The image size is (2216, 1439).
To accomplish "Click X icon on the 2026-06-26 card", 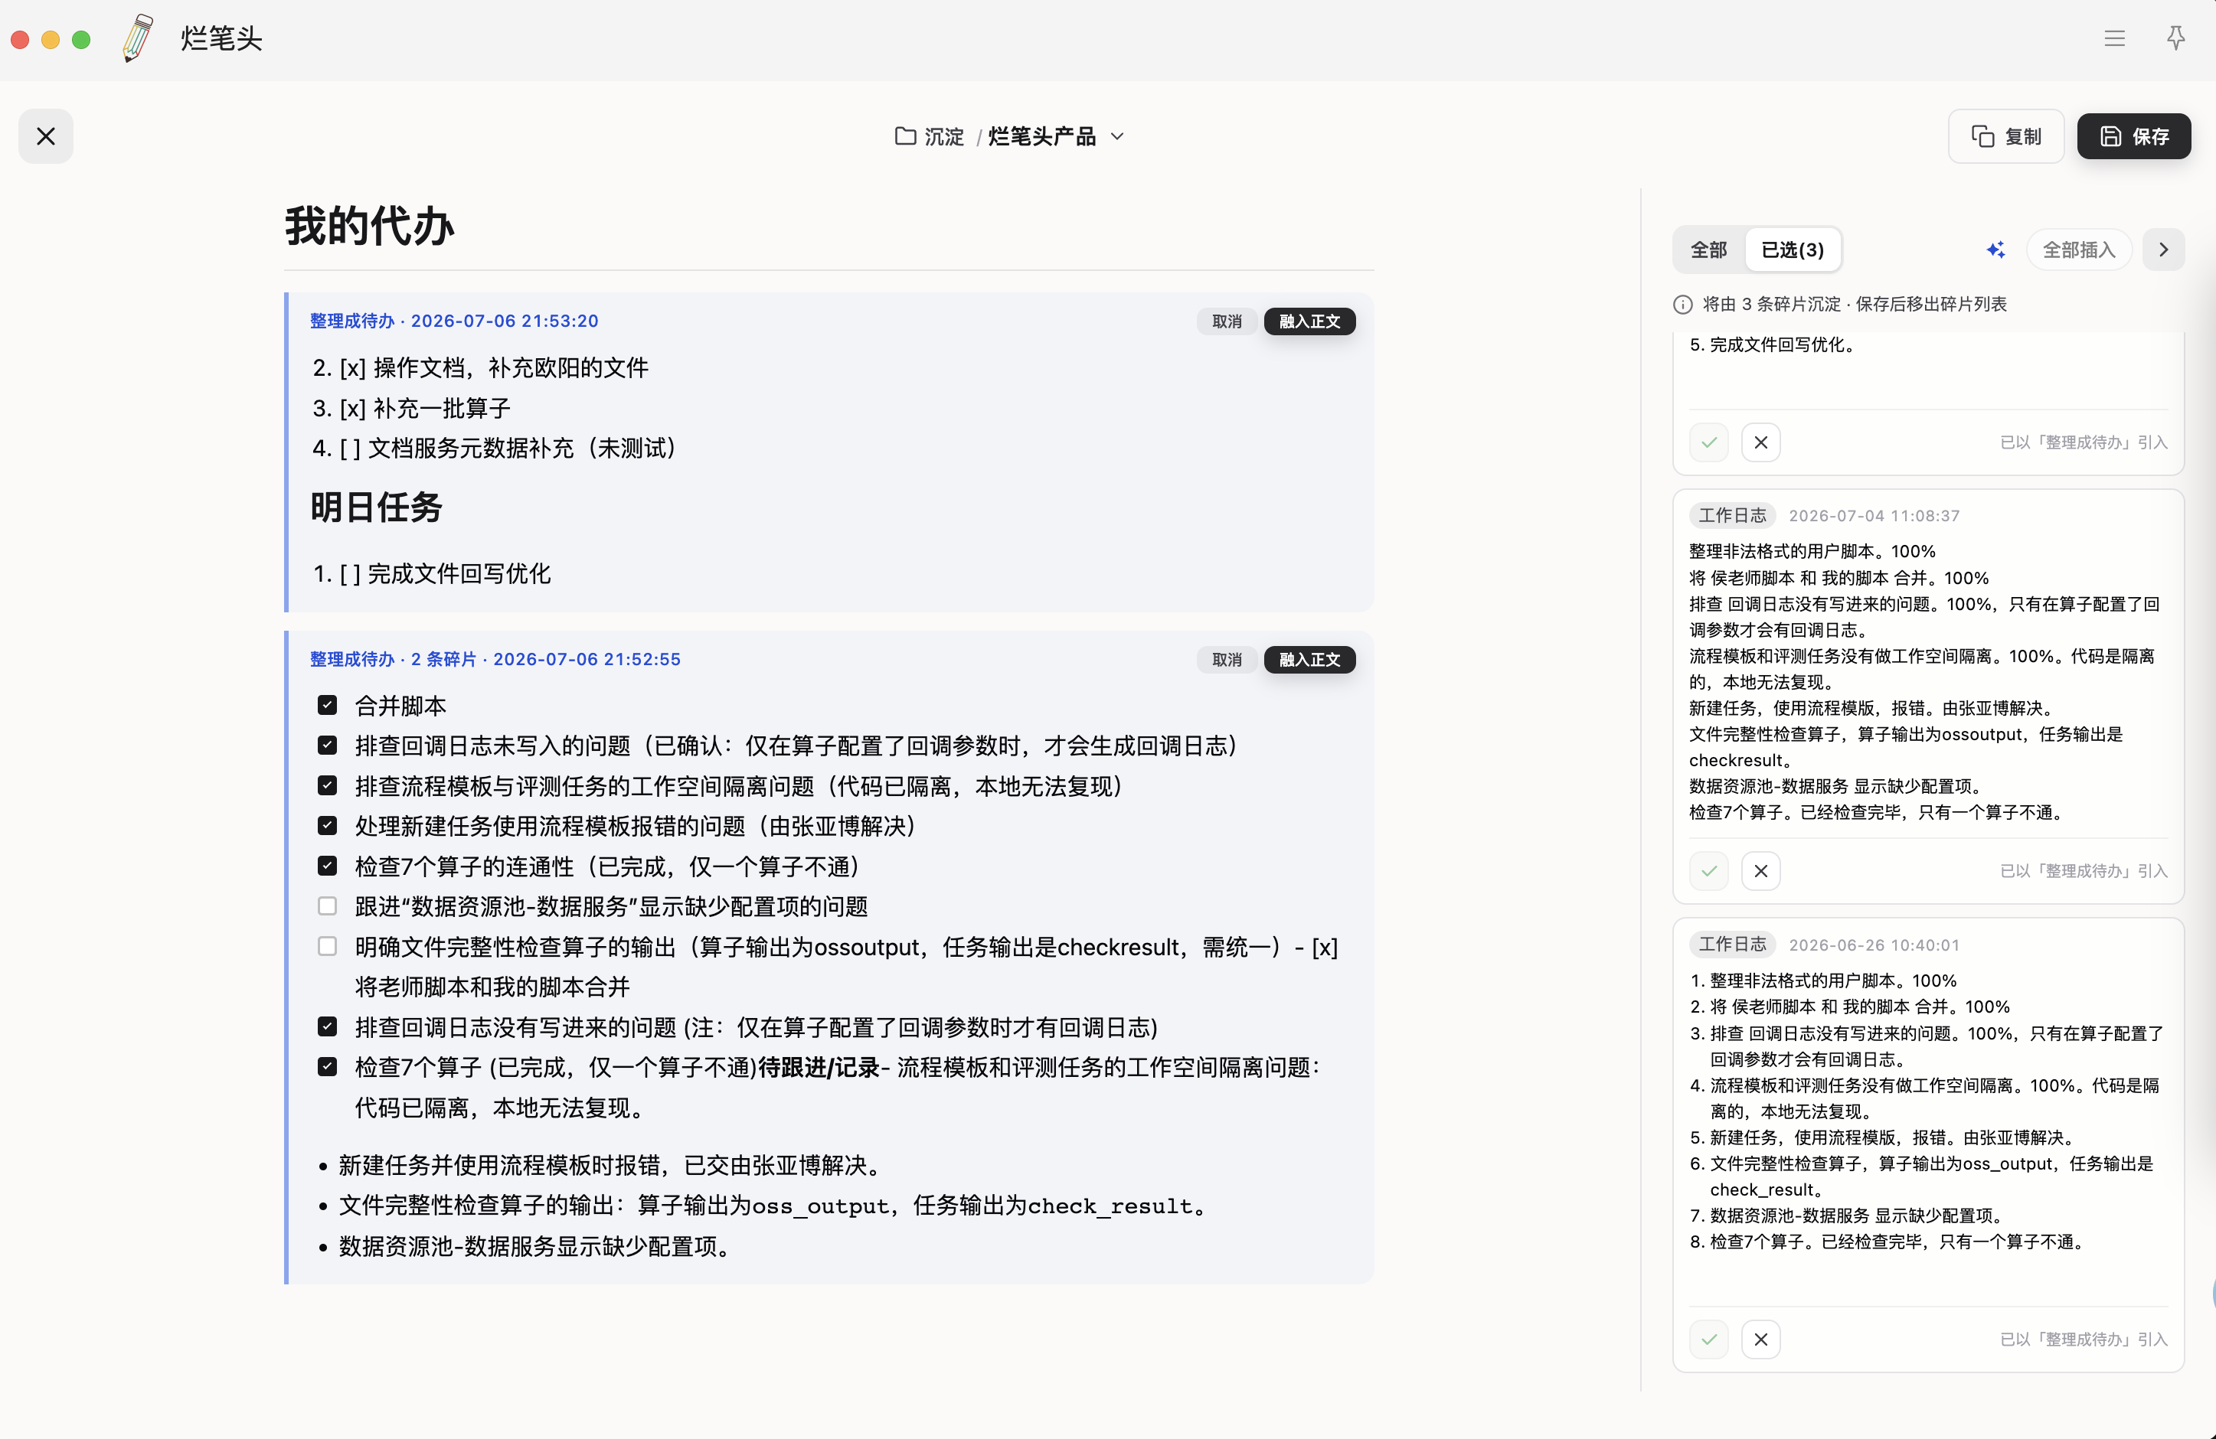I will (1760, 1339).
